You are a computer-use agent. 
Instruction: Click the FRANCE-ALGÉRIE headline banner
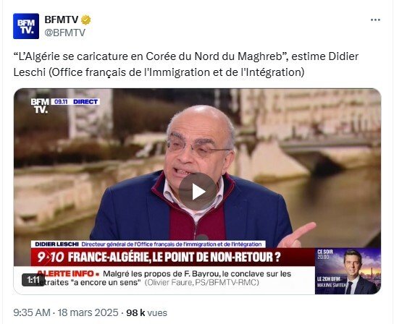[x=174, y=257]
